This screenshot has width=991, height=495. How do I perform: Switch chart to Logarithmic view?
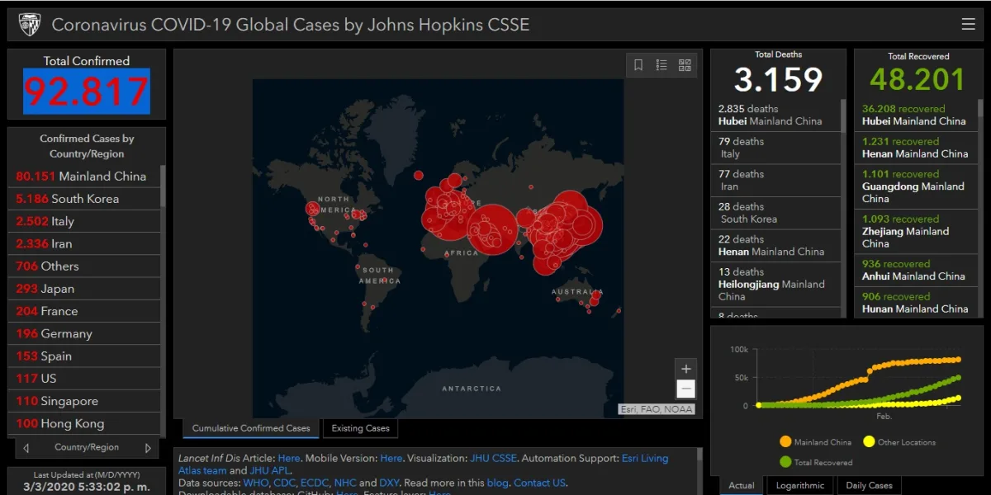[x=800, y=485]
